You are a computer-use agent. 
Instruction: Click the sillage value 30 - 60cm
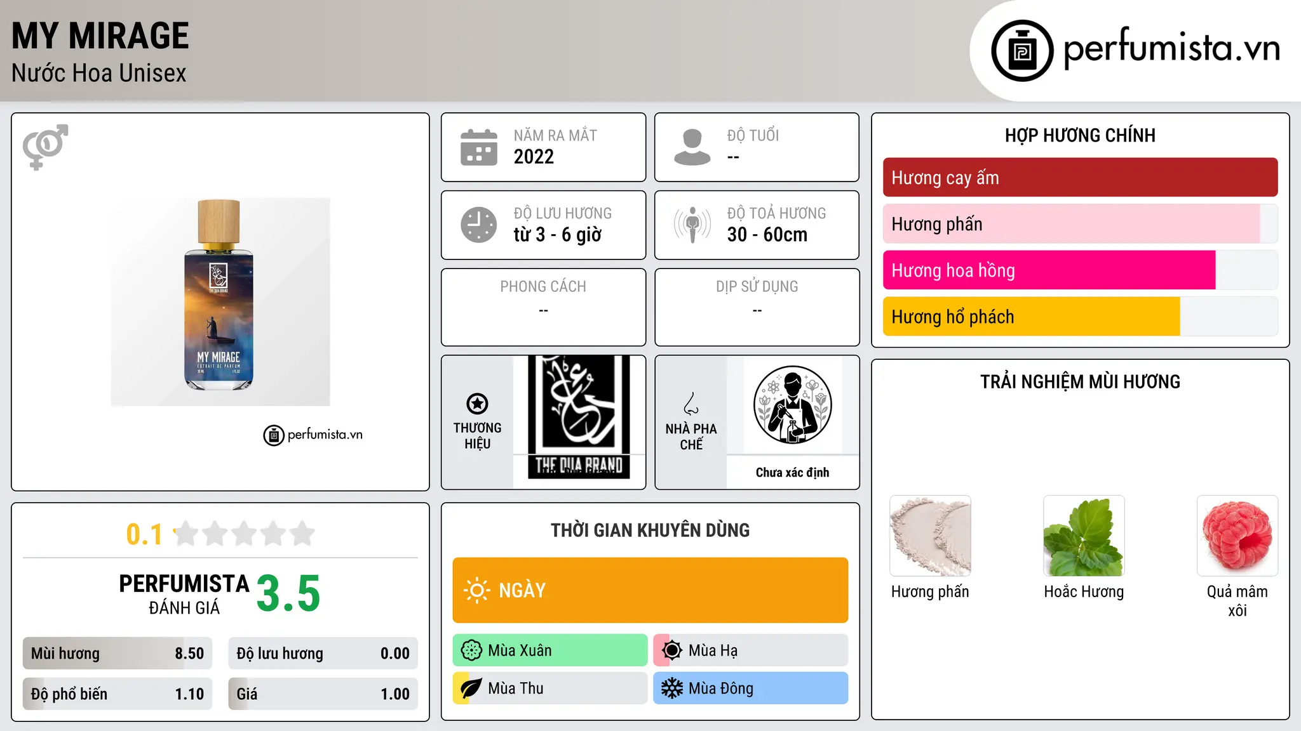pos(767,235)
